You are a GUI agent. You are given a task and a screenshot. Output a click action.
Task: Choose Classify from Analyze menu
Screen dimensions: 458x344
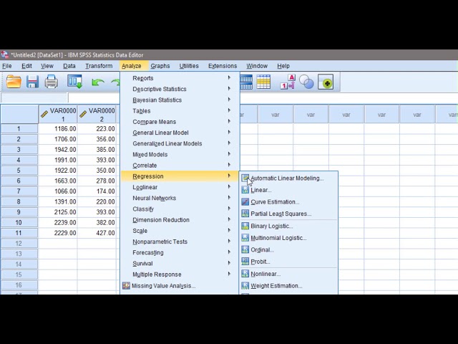click(180, 209)
